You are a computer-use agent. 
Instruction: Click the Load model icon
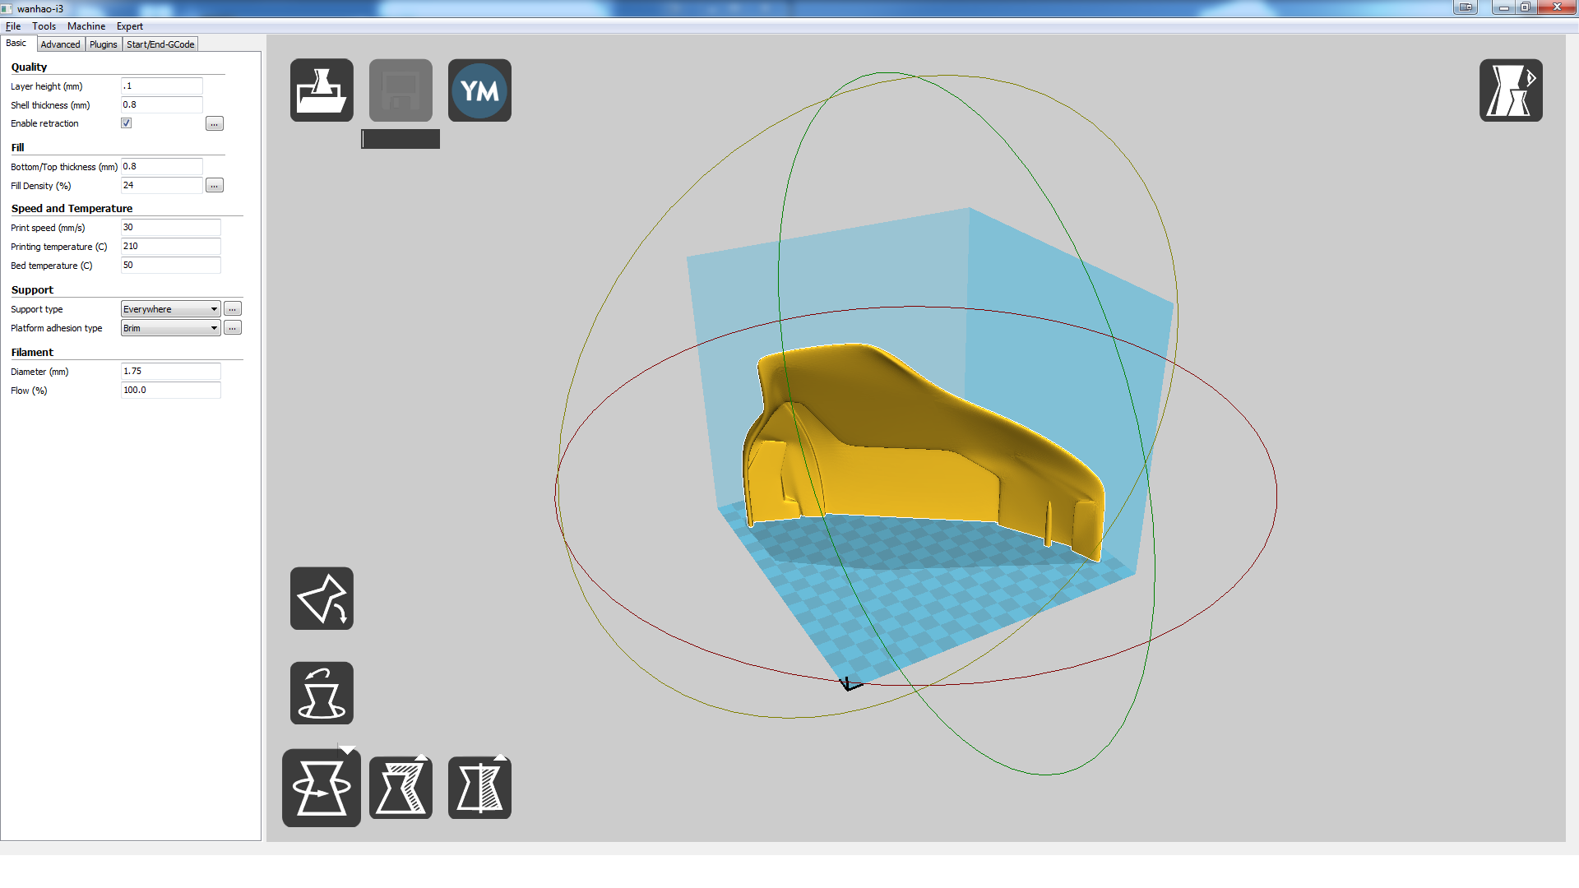pyautogui.click(x=322, y=90)
